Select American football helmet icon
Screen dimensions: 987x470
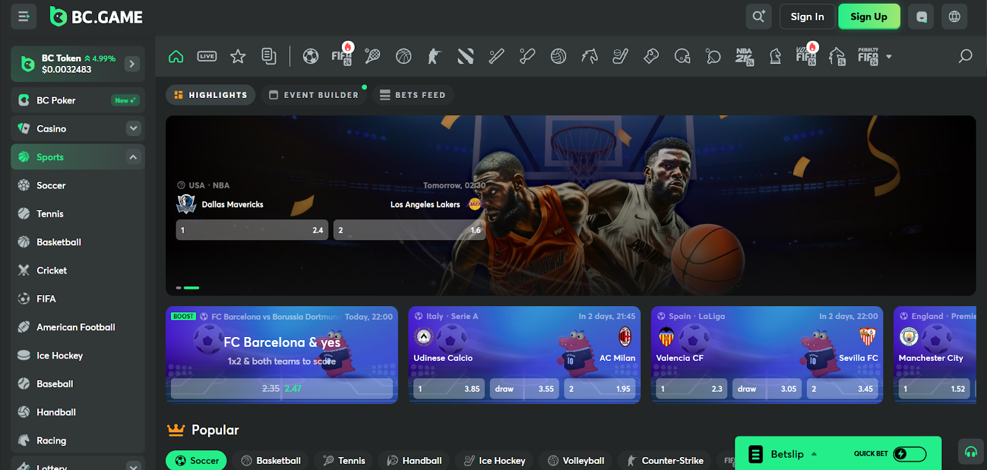click(682, 57)
